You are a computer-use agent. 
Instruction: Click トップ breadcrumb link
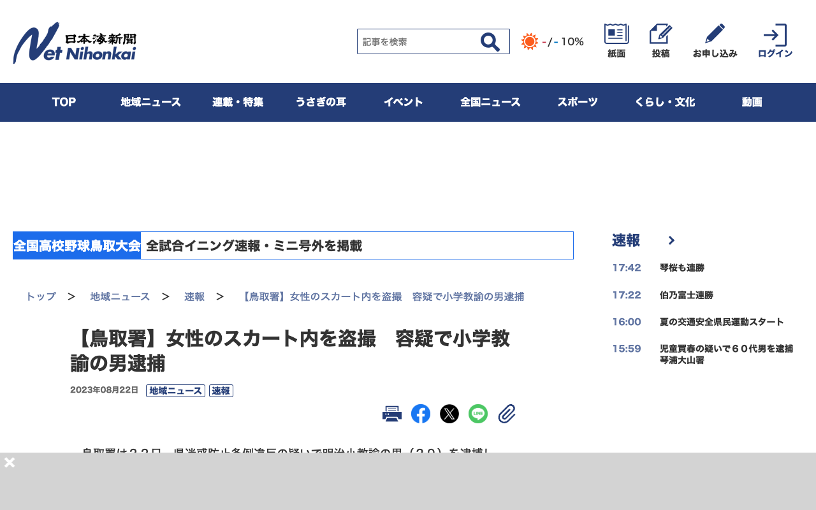[x=41, y=296]
